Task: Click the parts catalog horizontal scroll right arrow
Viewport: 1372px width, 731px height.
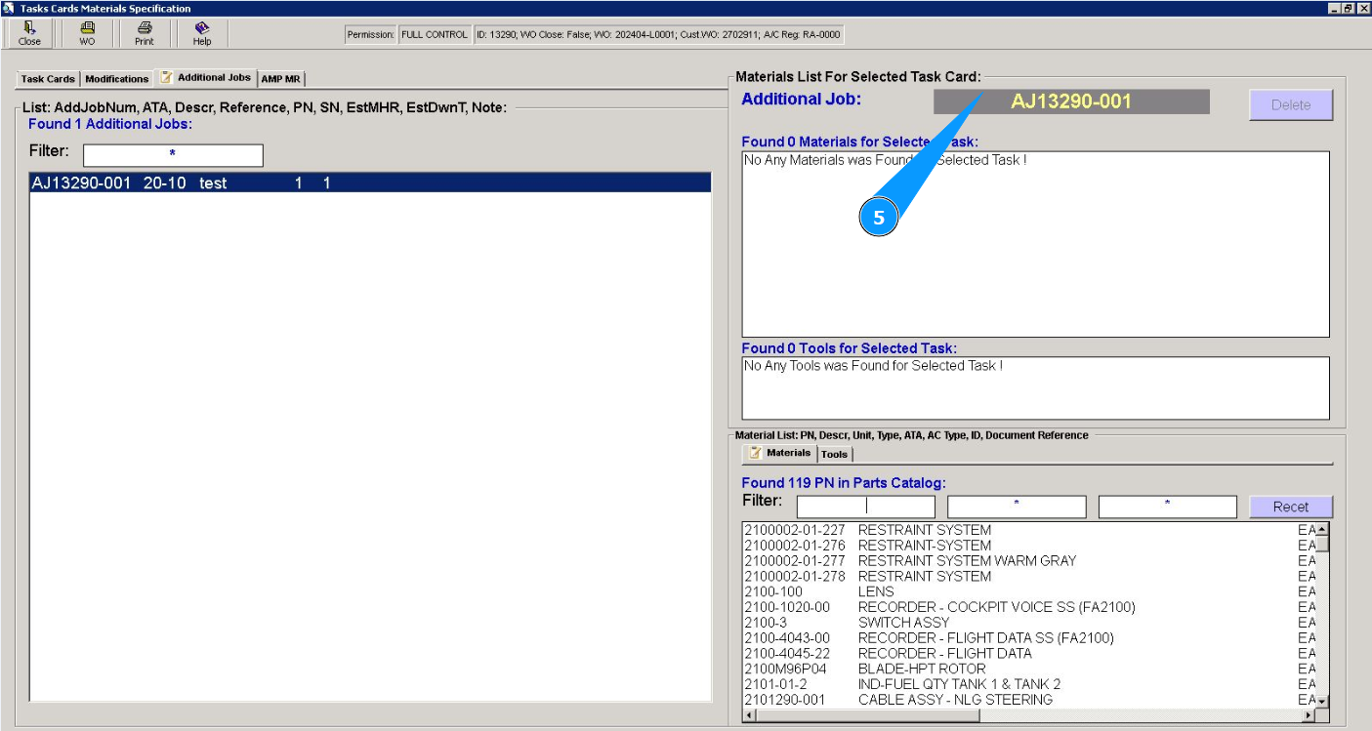Action: (x=1310, y=715)
